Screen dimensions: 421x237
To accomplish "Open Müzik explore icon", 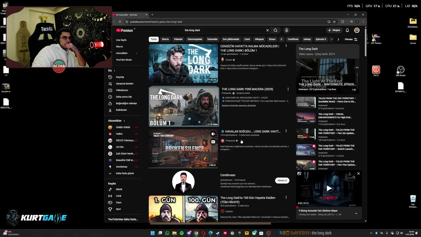I will 110,189.
